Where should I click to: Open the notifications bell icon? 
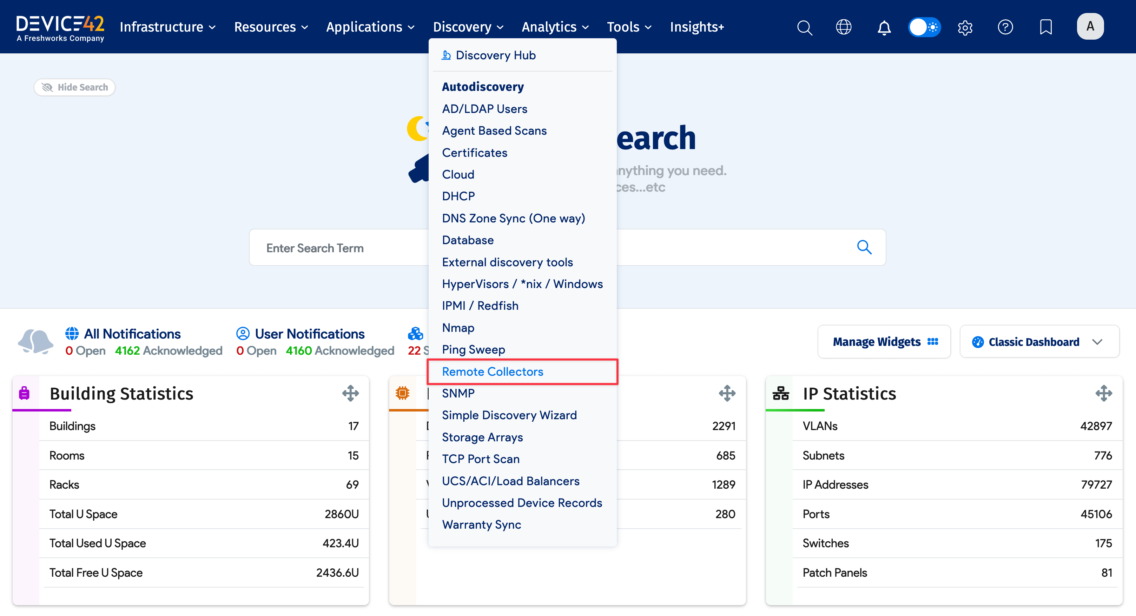pos(884,27)
